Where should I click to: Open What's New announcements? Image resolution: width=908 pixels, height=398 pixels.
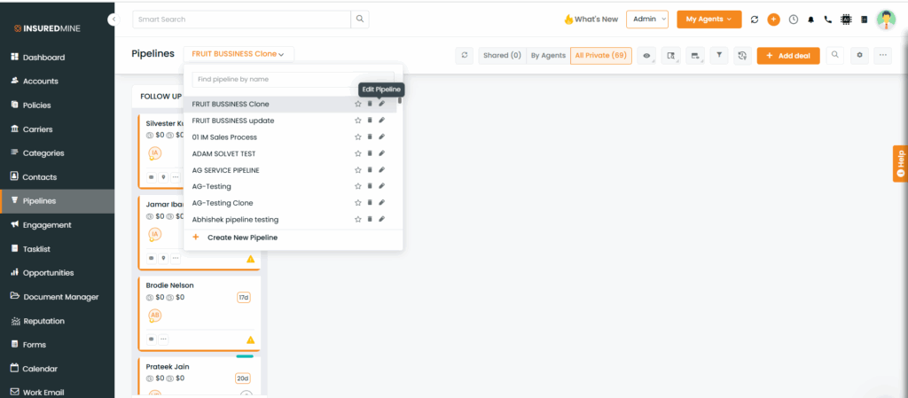[x=591, y=20]
